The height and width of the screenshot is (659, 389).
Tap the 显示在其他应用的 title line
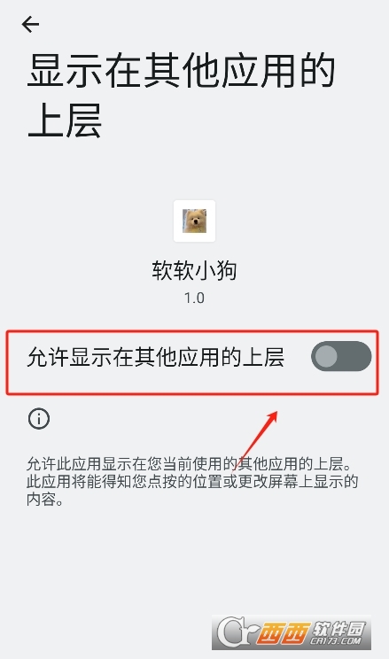pyautogui.click(x=181, y=71)
